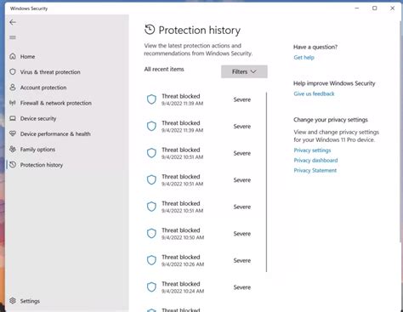Click the threat list vertical scrollbar
Image resolution: width=403 pixels, height=312 pixels.
[x=266, y=182]
